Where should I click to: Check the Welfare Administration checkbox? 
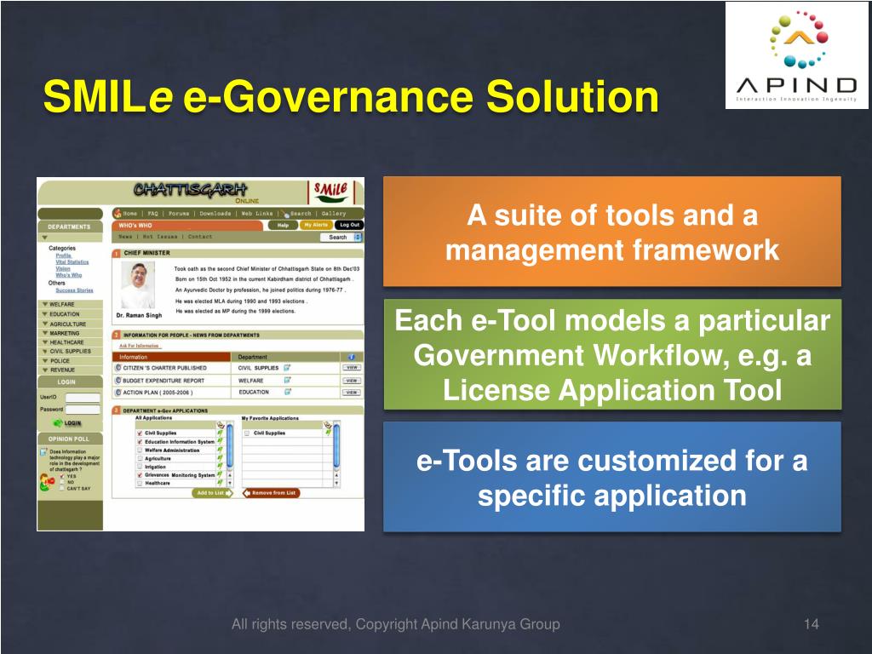click(140, 450)
